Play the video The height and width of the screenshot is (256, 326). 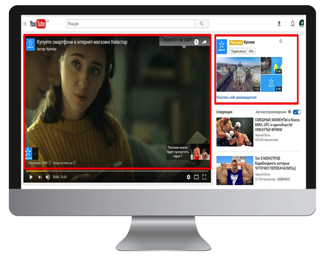31,177
